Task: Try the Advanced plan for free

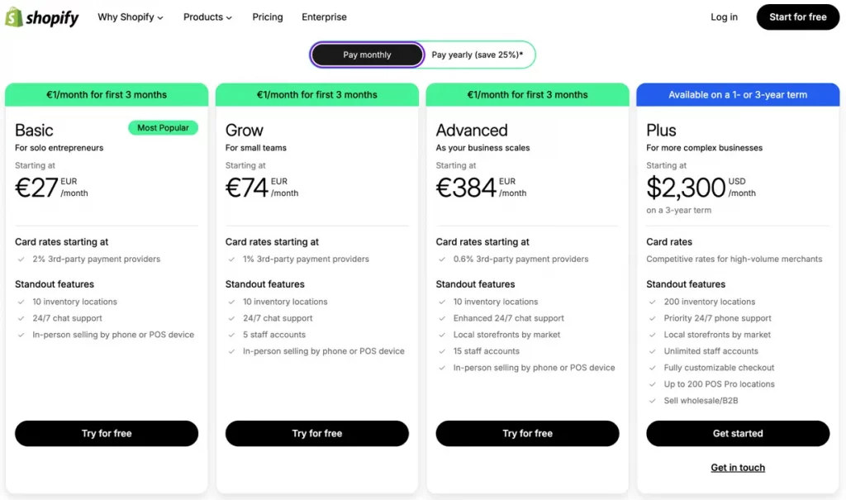Action: (527, 433)
